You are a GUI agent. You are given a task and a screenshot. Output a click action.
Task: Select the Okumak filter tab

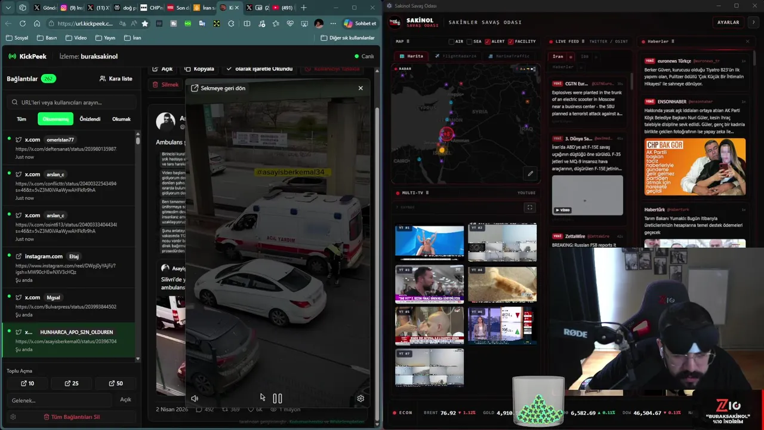(x=121, y=119)
